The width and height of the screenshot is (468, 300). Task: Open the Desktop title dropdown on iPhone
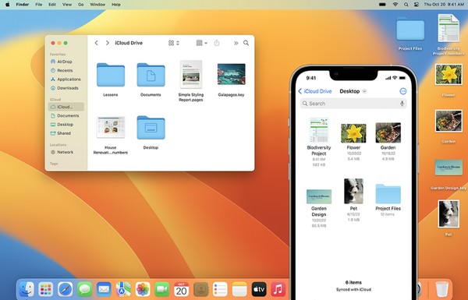(x=364, y=91)
